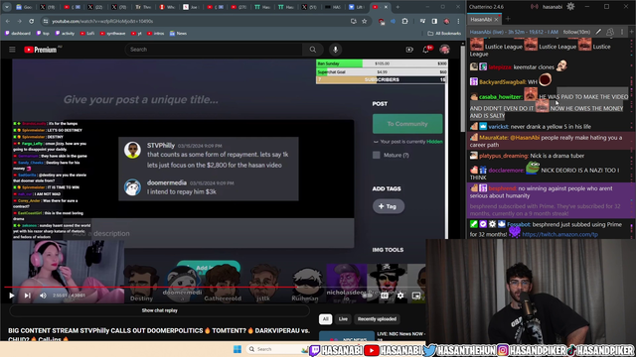This screenshot has height=357, width=636.
Task: Open the LoFi bookmark
Action: [87, 33]
